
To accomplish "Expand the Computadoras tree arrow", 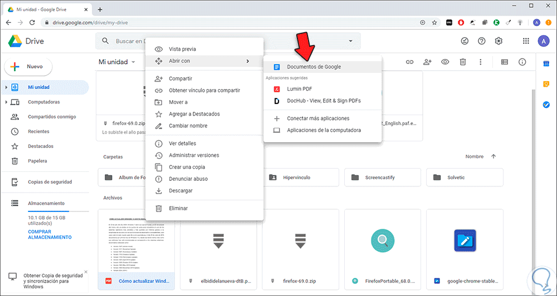I will point(6,102).
